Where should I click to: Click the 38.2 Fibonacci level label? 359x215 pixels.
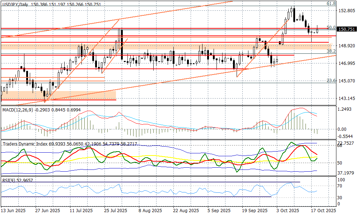pos(331,52)
